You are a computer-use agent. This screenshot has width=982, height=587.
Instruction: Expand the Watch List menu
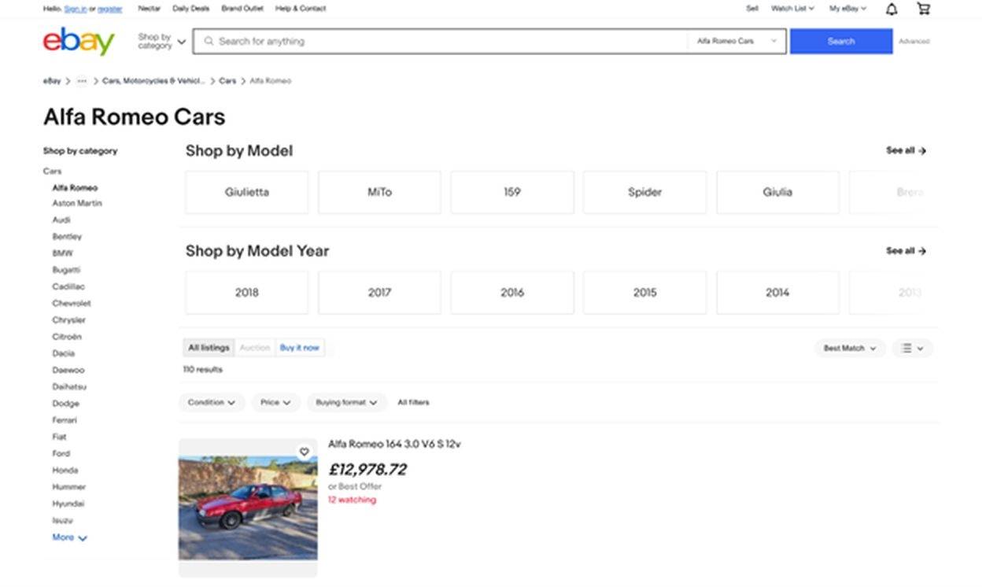click(x=792, y=9)
